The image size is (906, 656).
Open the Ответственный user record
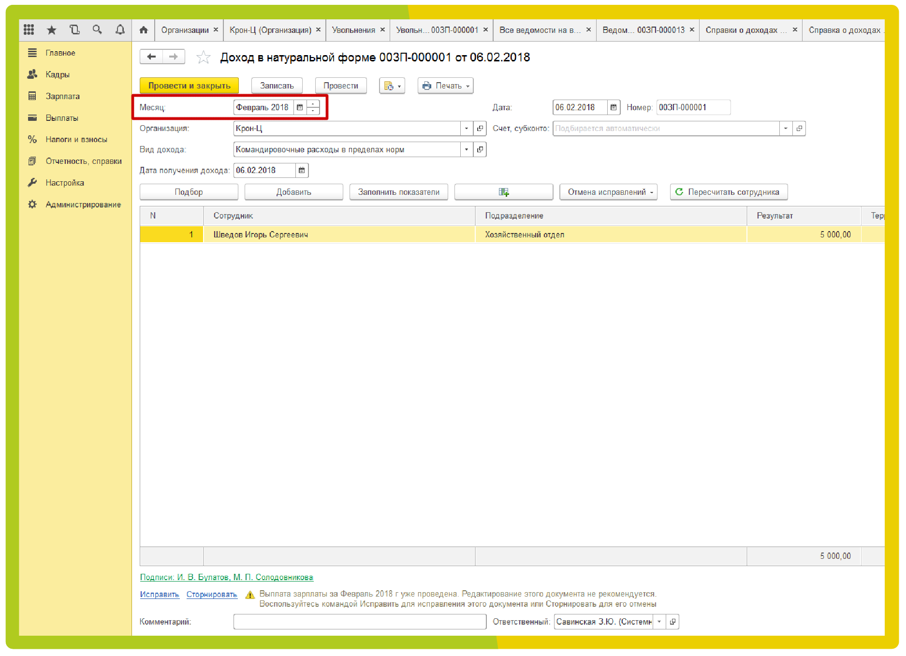pos(672,622)
